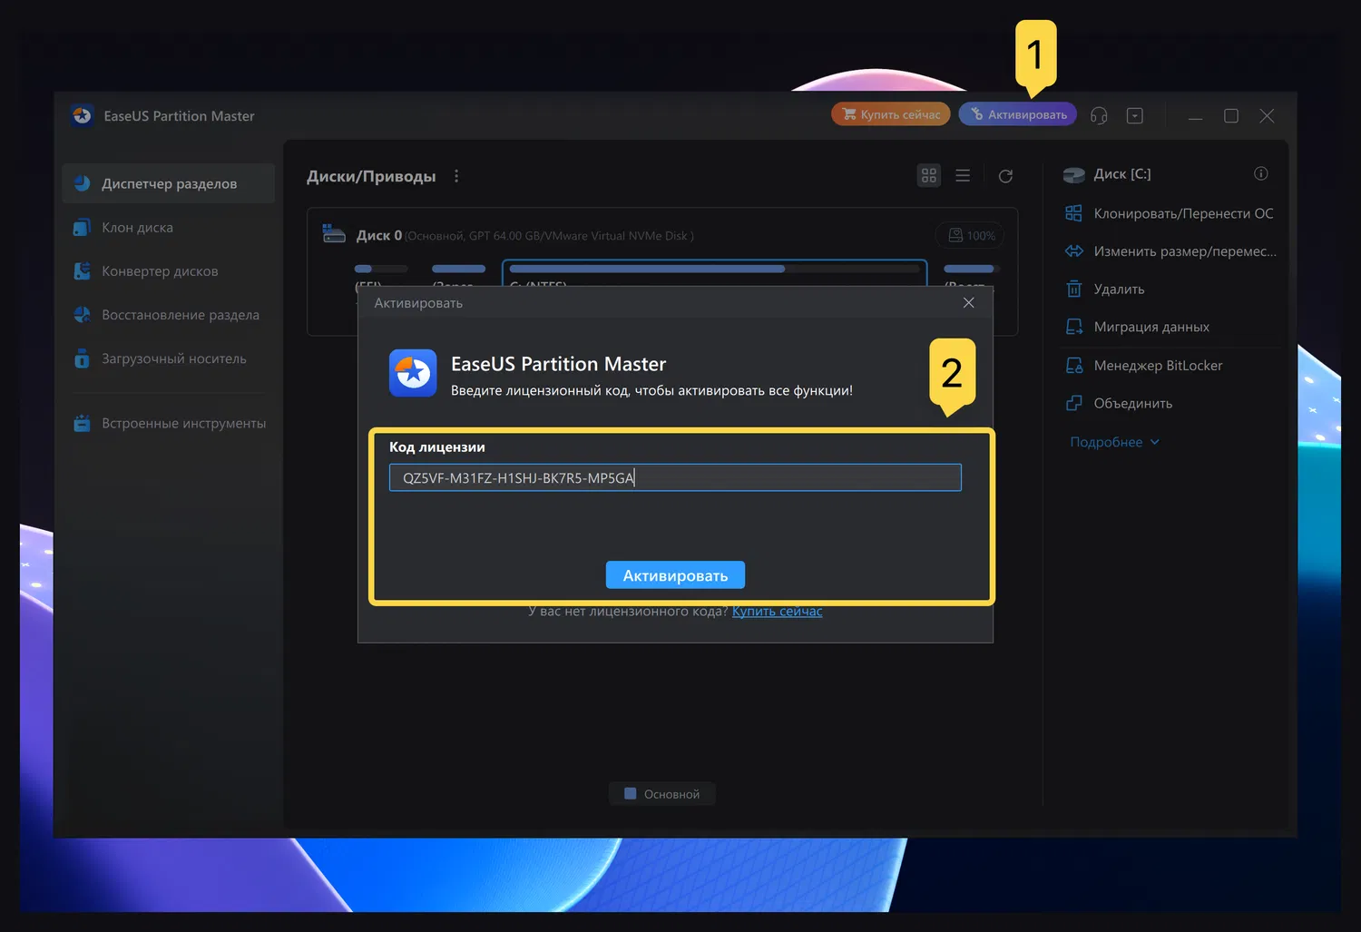Refresh the disk list
This screenshot has height=932, width=1361.
[1005, 176]
